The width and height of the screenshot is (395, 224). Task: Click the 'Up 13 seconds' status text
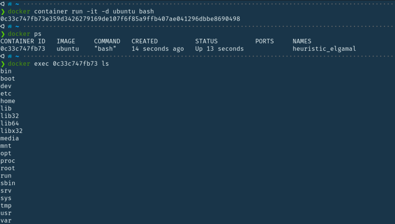tap(219, 49)
